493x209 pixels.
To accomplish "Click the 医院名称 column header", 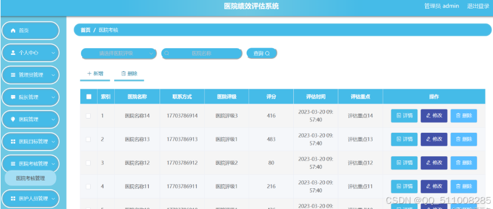I will pos(137,97).
